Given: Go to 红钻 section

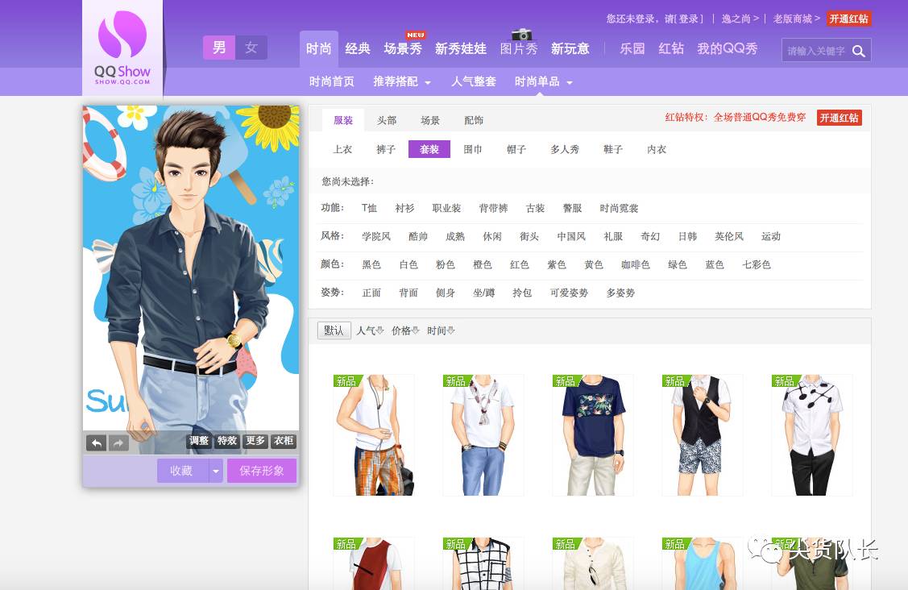Looking at the screenshot, I should [x=671, y=48].
